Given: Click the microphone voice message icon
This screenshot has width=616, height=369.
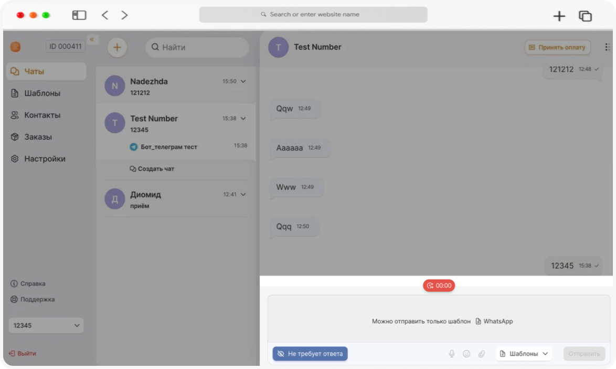Looking at the screenshot, I should (x=452, y=354).
